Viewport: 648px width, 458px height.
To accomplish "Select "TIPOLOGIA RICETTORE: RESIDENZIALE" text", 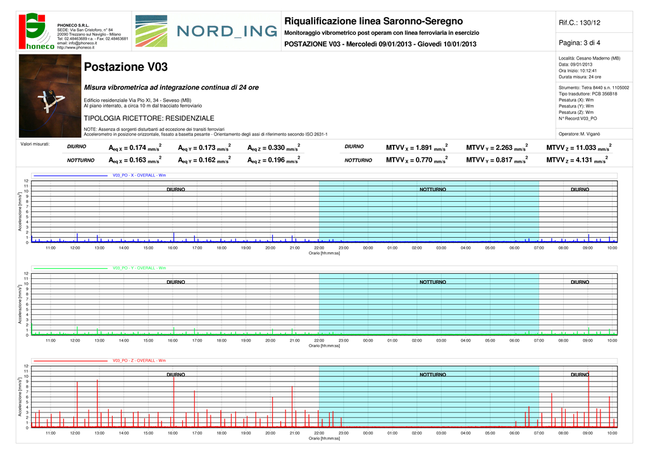I will pos(149,118).
